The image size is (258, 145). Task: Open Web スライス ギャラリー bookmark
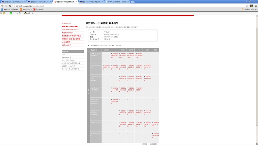click(x=10, y=10)
